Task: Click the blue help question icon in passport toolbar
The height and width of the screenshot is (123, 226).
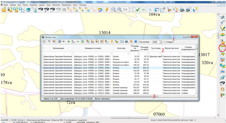Action: click(136, 42)
